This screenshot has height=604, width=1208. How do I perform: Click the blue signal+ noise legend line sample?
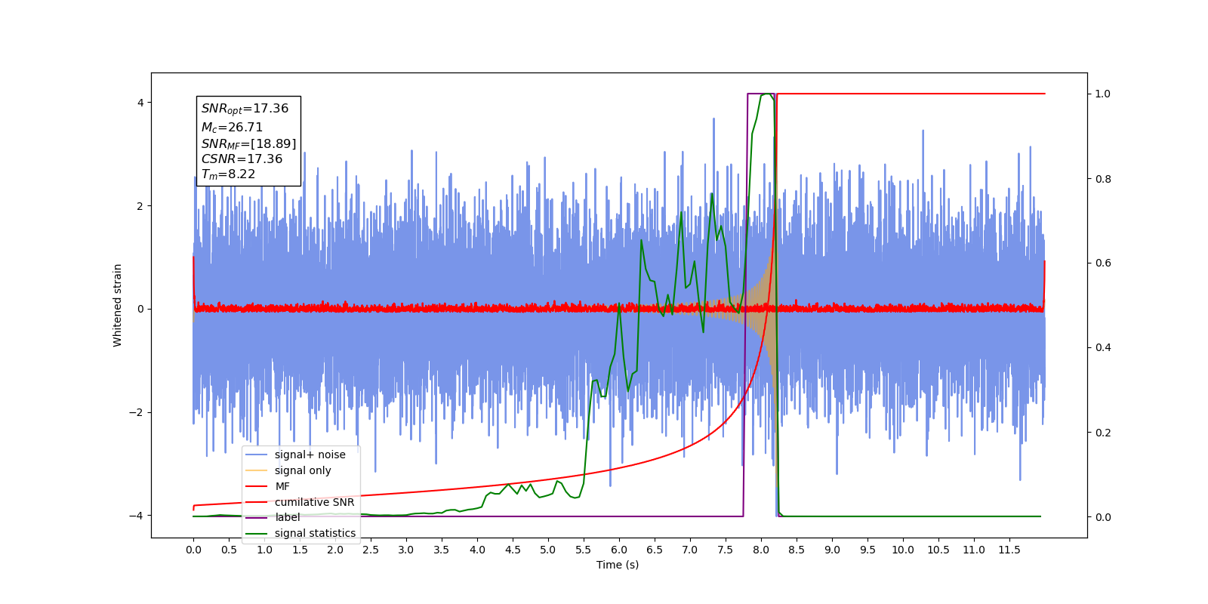(x=257, y=455)
